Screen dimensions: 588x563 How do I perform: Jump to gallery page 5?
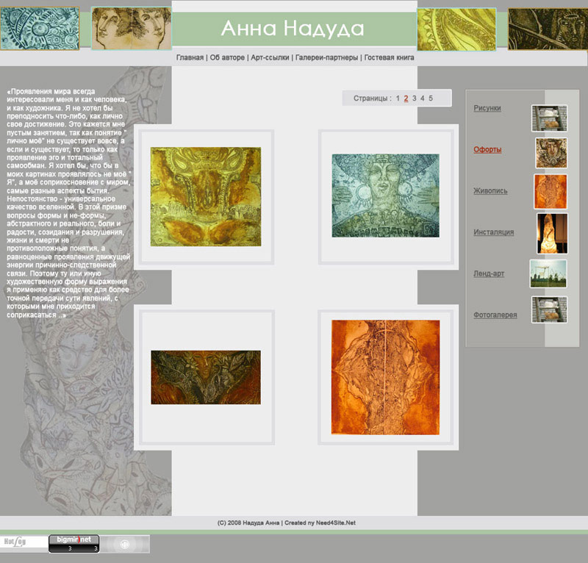(431, 98)
